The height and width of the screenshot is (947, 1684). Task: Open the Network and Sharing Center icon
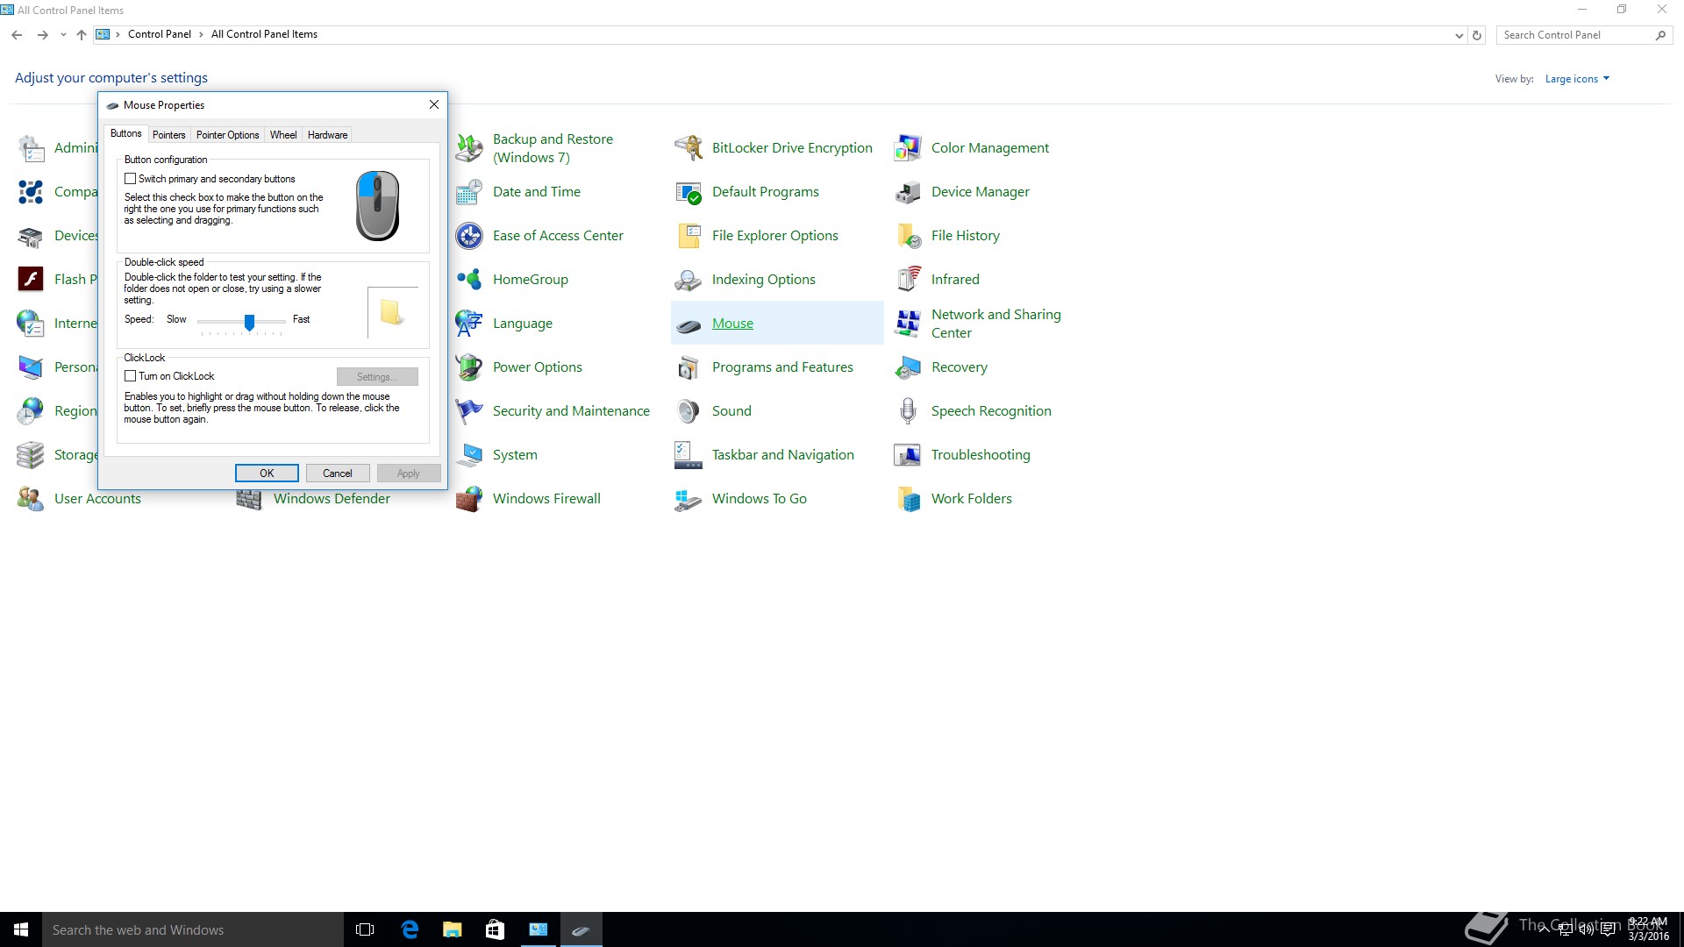908,324
